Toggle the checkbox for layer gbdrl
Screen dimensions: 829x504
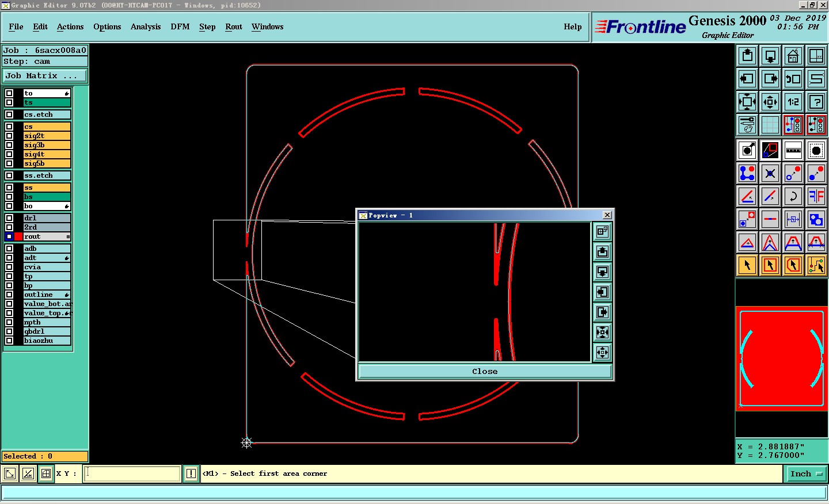click(9, 331)
